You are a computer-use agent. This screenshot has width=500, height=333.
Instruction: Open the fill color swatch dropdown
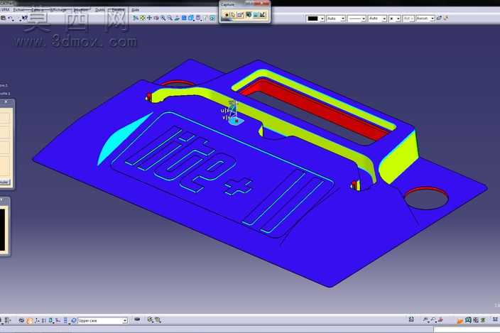(x=315, y=18)
